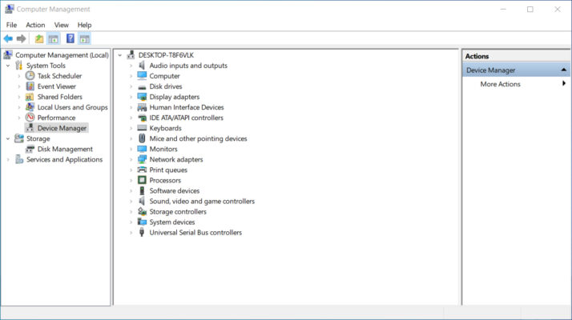Select Device Manager in the left tree
572x320 pixels.
click(62, 128)
